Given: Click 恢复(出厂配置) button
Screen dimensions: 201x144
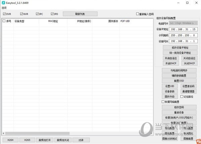Looking at the screenshot, I should [x=179, y=123].
